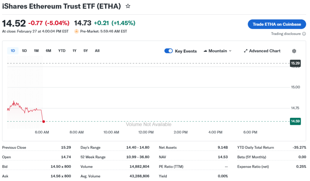The height and width of the screenshot is (181, 310).
Task: Open the Advanced Chart link
Action: pos(265,51)
